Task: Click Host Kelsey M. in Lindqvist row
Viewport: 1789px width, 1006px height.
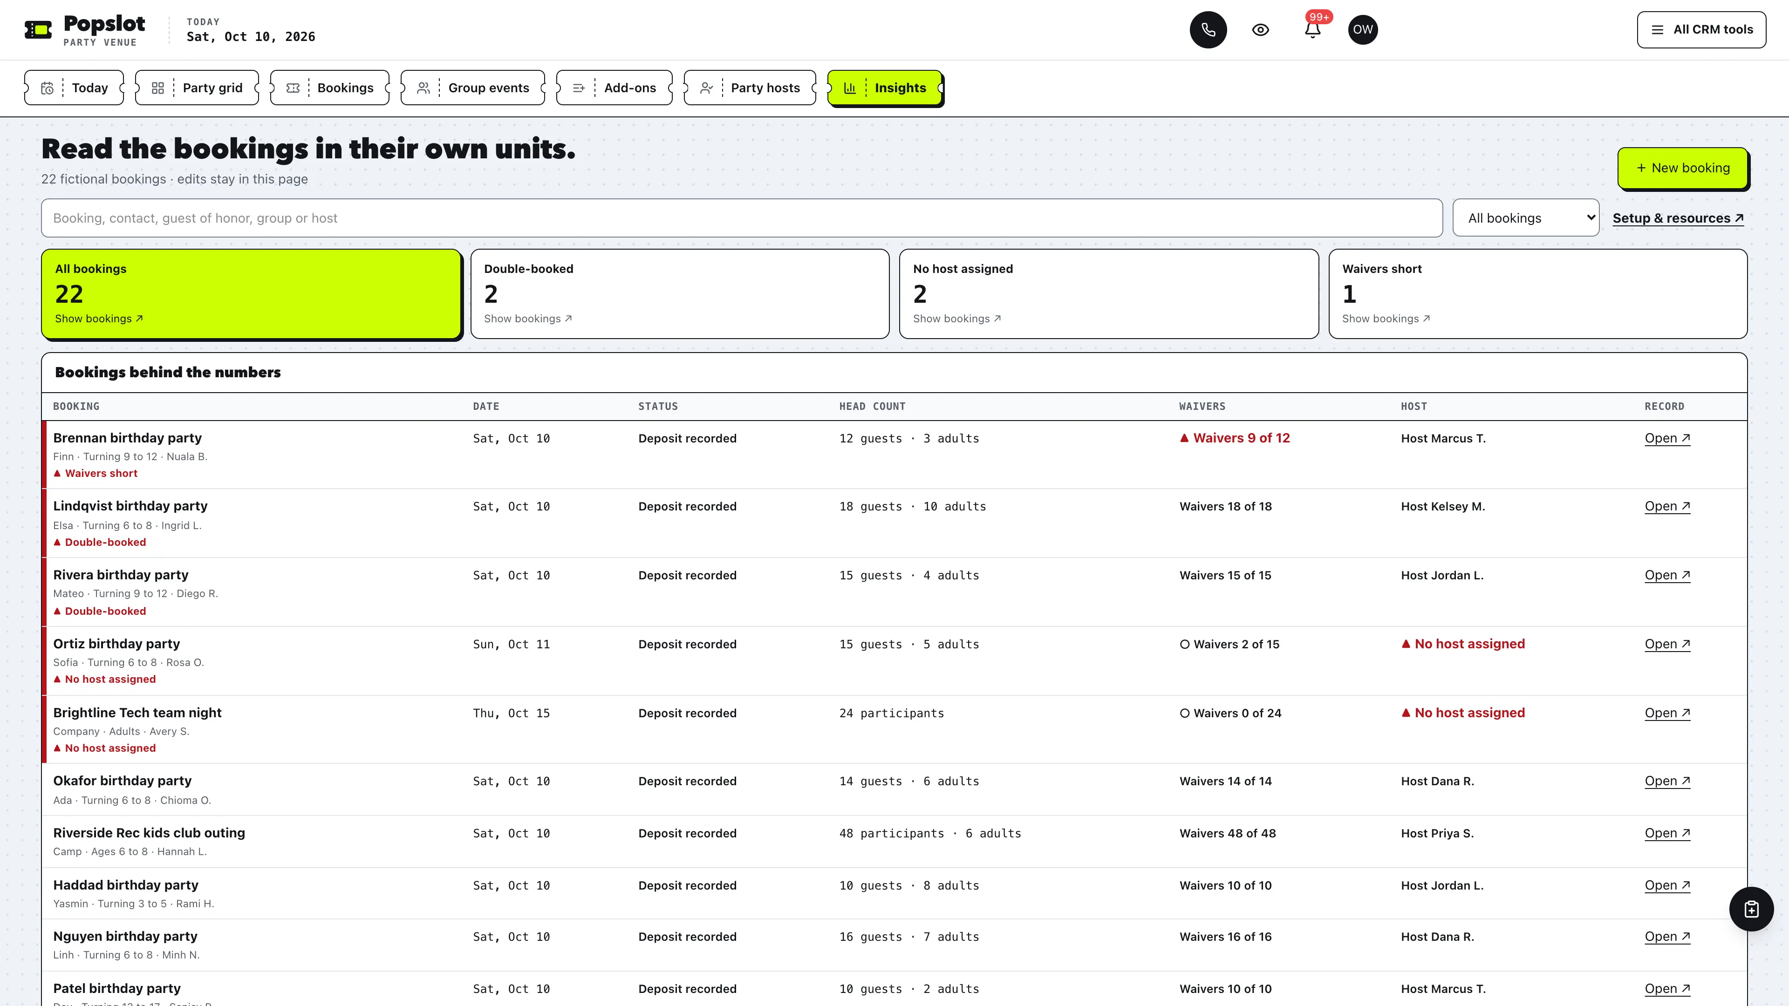Action: pos(1442,506)
